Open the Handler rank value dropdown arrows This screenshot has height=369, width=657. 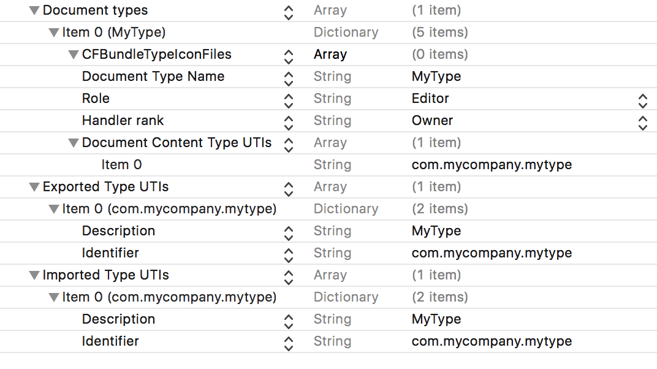click(642, 121)
